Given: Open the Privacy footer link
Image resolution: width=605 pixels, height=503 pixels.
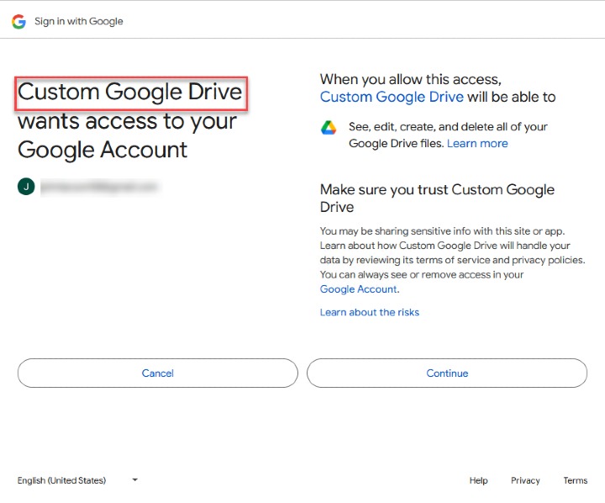Looking at the screenshot, I should 525,480.
